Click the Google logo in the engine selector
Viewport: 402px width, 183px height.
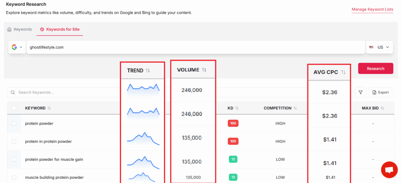click(15, 47)
